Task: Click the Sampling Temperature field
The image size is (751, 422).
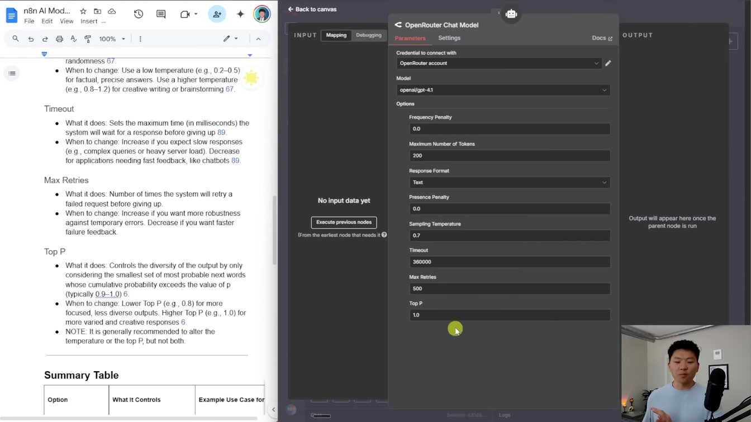Action: coord(510,236)
